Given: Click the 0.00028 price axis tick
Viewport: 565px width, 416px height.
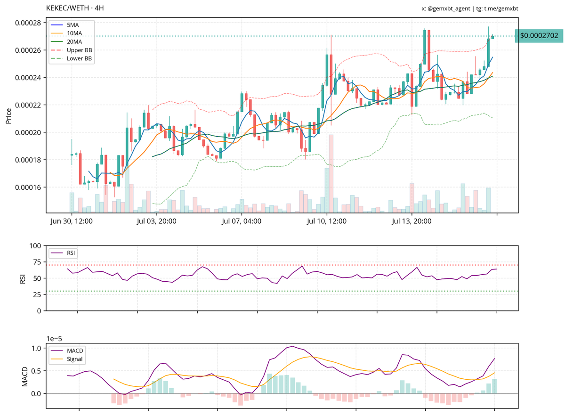Looking at the screenshot, I should point(29,23).
